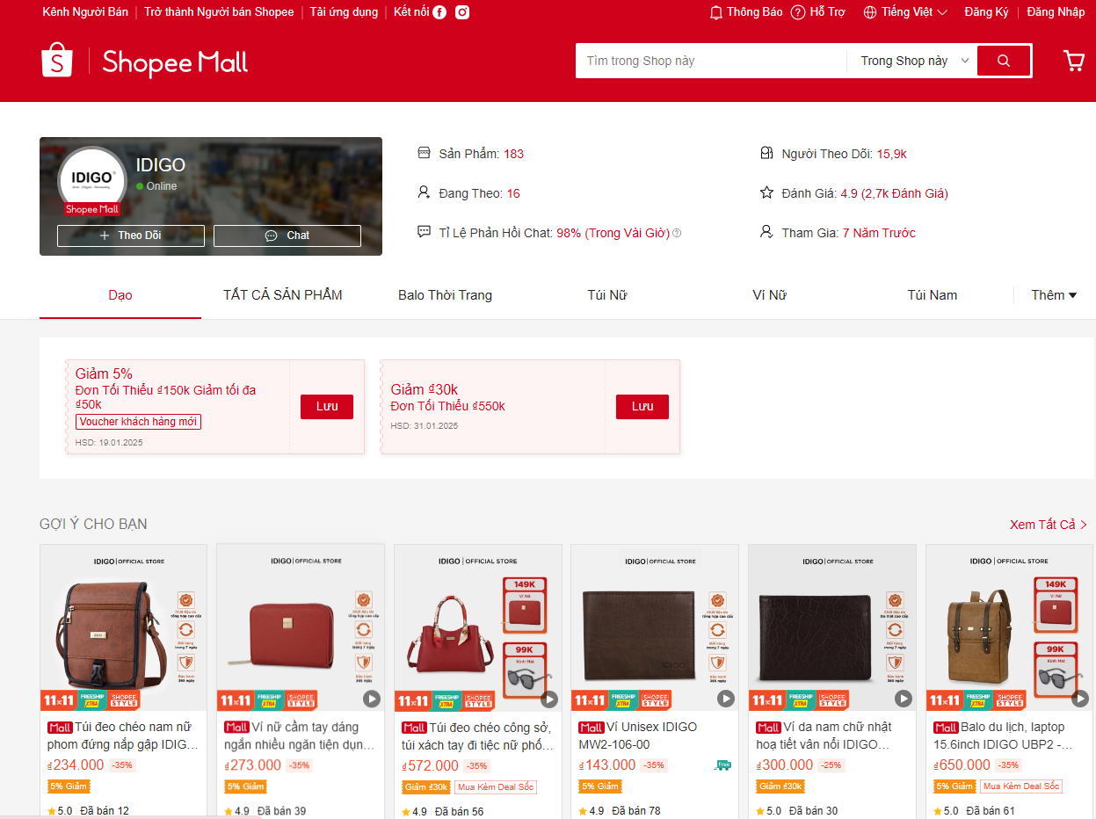1096x819 pixels.
Task: Click the Đánh Giá star icon
Action: 766,192
